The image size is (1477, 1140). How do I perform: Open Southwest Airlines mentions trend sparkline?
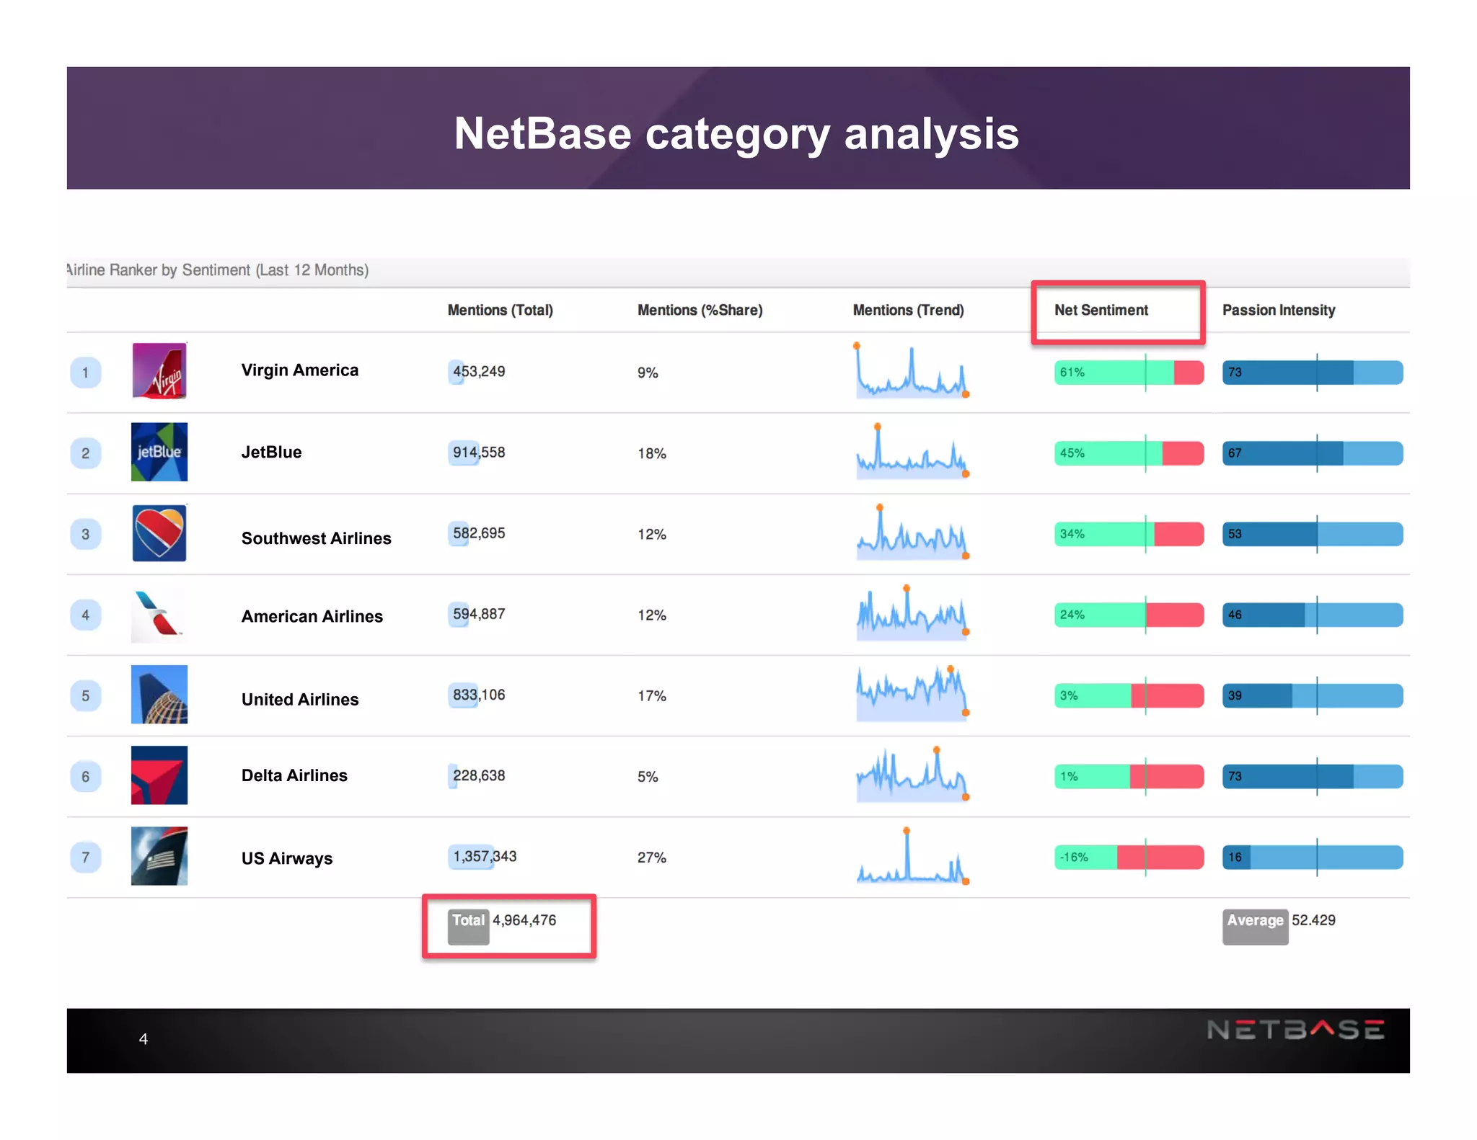(x=912, y=533)
